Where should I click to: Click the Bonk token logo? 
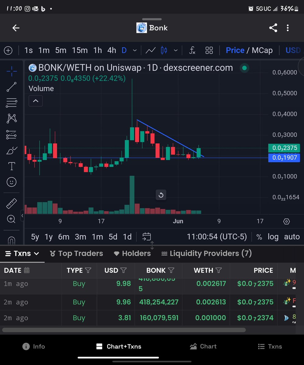coord(142,28)
